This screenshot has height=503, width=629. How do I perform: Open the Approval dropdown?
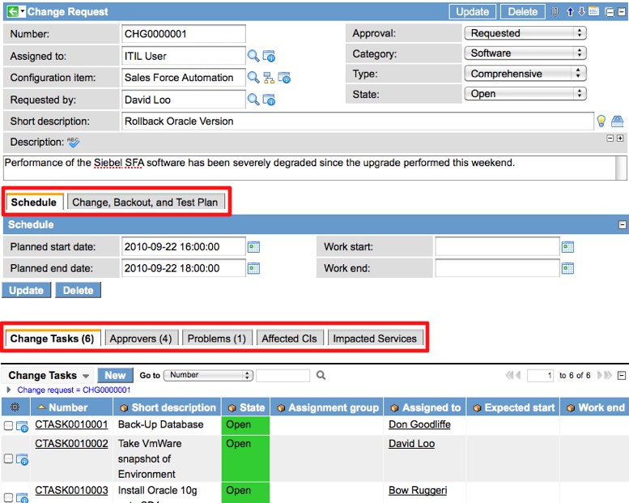[524, 33]
